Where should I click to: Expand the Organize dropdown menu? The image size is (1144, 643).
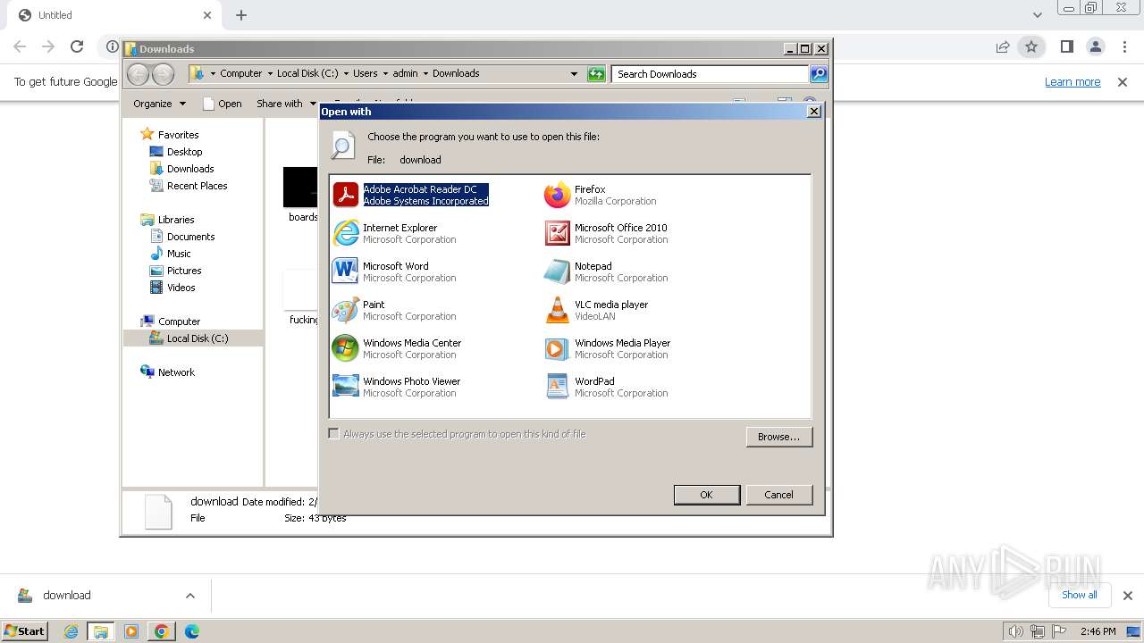[159, 104]
